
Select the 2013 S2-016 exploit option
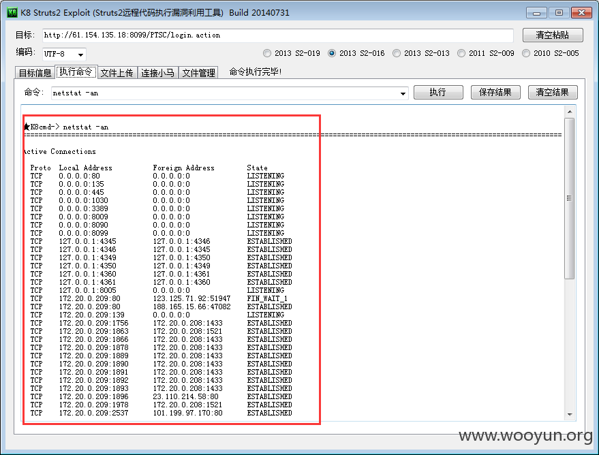(x=356, y=53)
